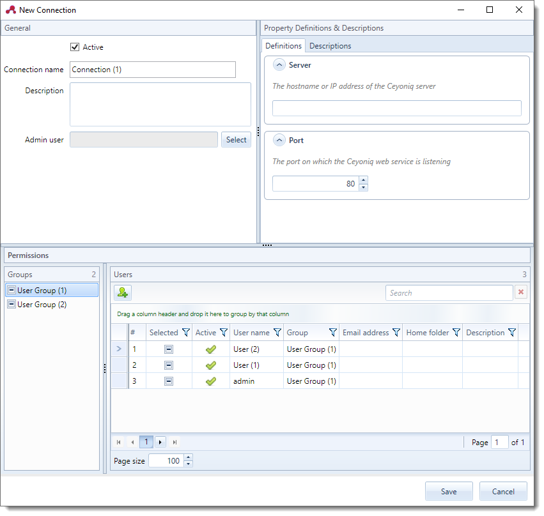The width and height of the screenshot is (544, 516).
Task: Toggle Selected checkbox for User (1) row
Action: pyautogui.click(x=169, y=365)
